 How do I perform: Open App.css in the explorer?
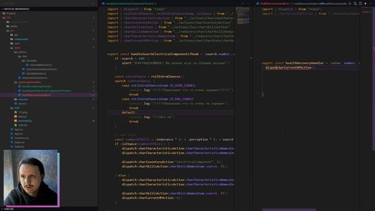[x=18, y=130]
